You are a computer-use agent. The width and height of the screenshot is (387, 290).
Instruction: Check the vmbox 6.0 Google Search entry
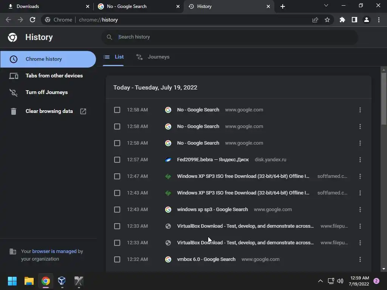click(117, 259)
